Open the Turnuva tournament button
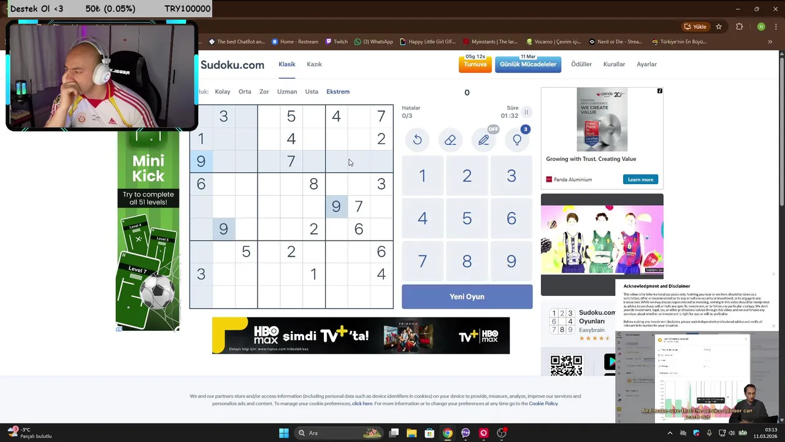The width and height of the screenshot is (785, 442). pos(475,64)
